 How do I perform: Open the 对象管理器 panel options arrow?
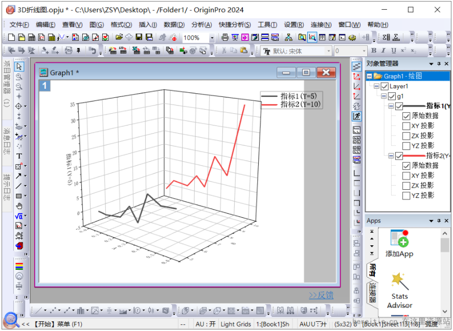point(431,64)
